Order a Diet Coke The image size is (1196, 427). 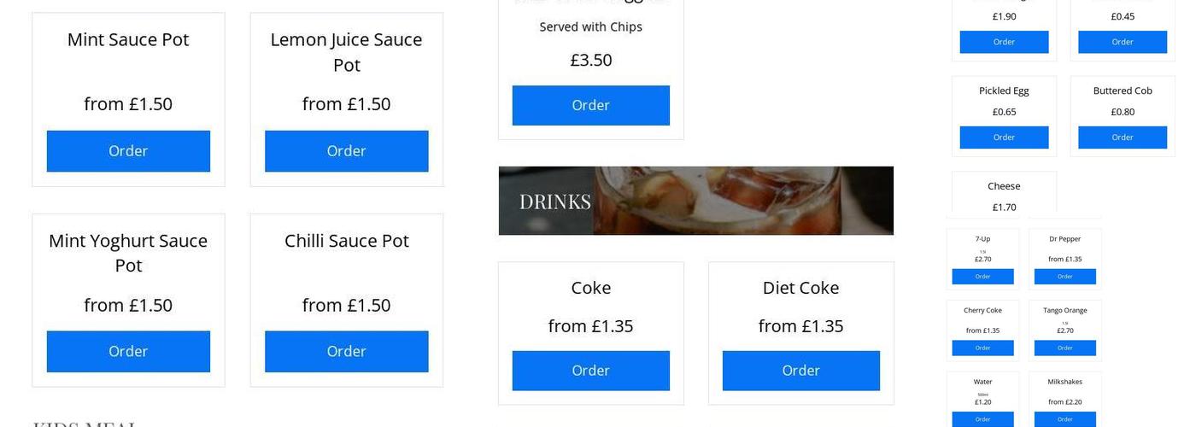(800, 371)
